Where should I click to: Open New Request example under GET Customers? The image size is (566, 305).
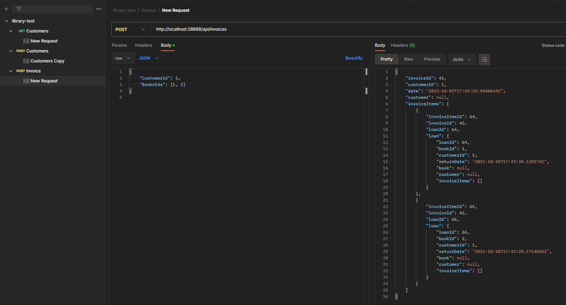pyautogui.click(x=44, y=41)
